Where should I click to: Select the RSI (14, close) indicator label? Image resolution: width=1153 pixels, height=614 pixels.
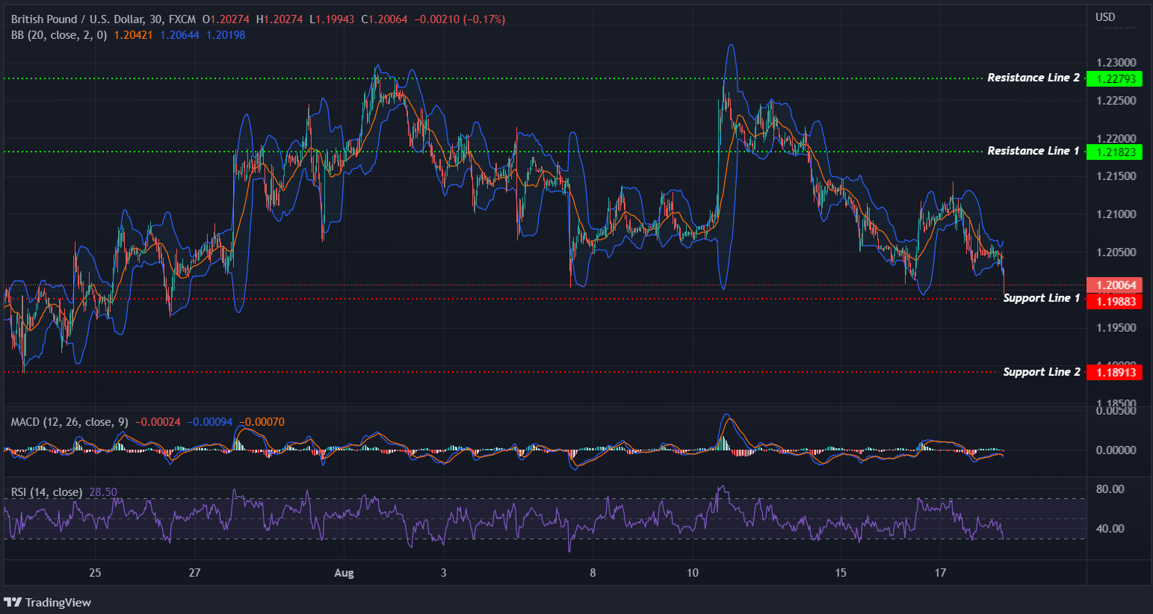[45, 492]
